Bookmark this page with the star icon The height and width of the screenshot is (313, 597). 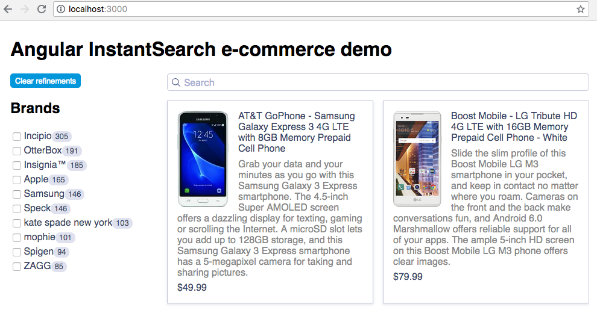click(x=581, y=9)
